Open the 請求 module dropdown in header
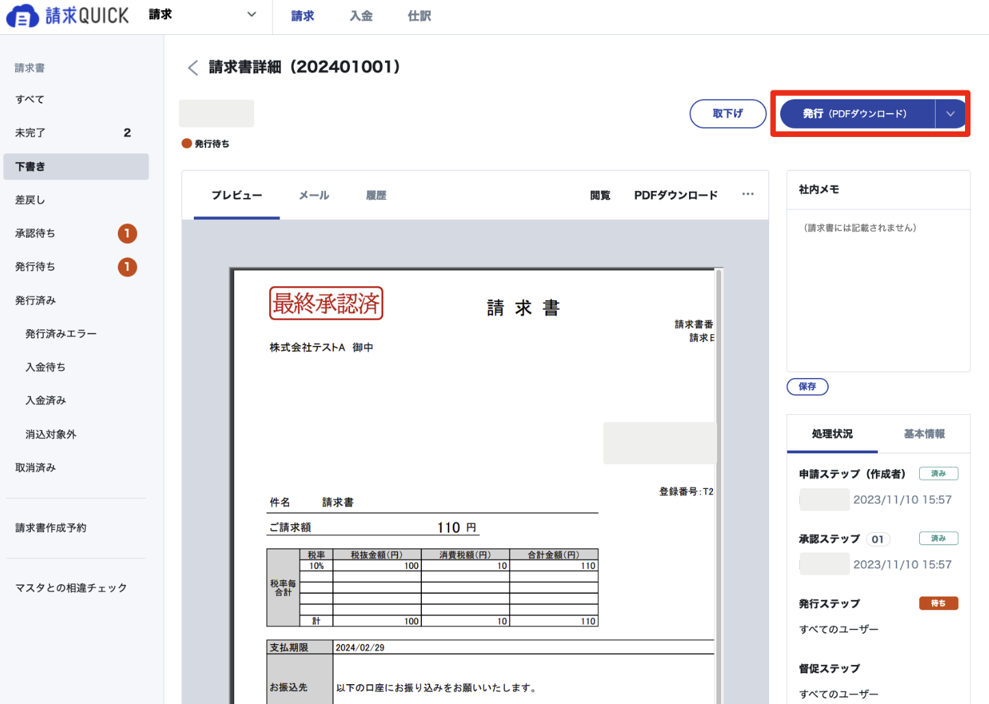Image resolution: width=989 pixels, height=704 pixels. [203, 14]
